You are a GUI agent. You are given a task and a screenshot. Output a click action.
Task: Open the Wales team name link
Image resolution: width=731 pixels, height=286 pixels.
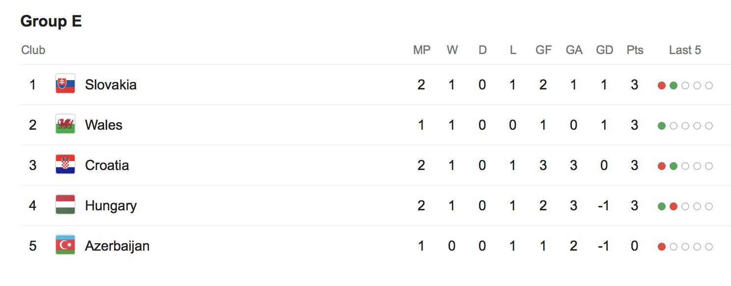104,125
